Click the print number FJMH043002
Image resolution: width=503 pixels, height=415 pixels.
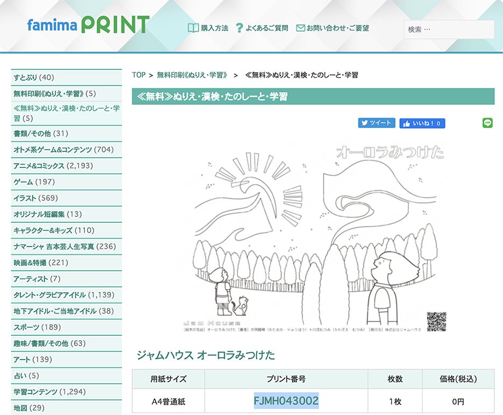pyautogui.click(x=286, y=400)
